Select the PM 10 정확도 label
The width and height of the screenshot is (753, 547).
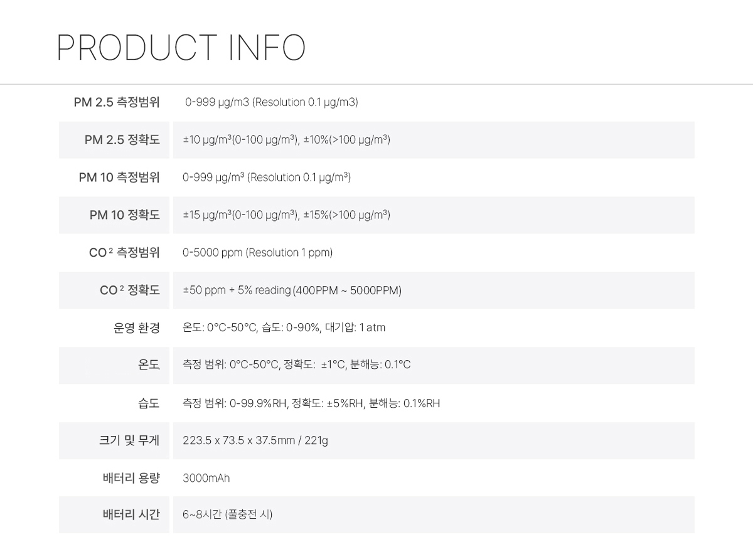click(x=125, y=215)
